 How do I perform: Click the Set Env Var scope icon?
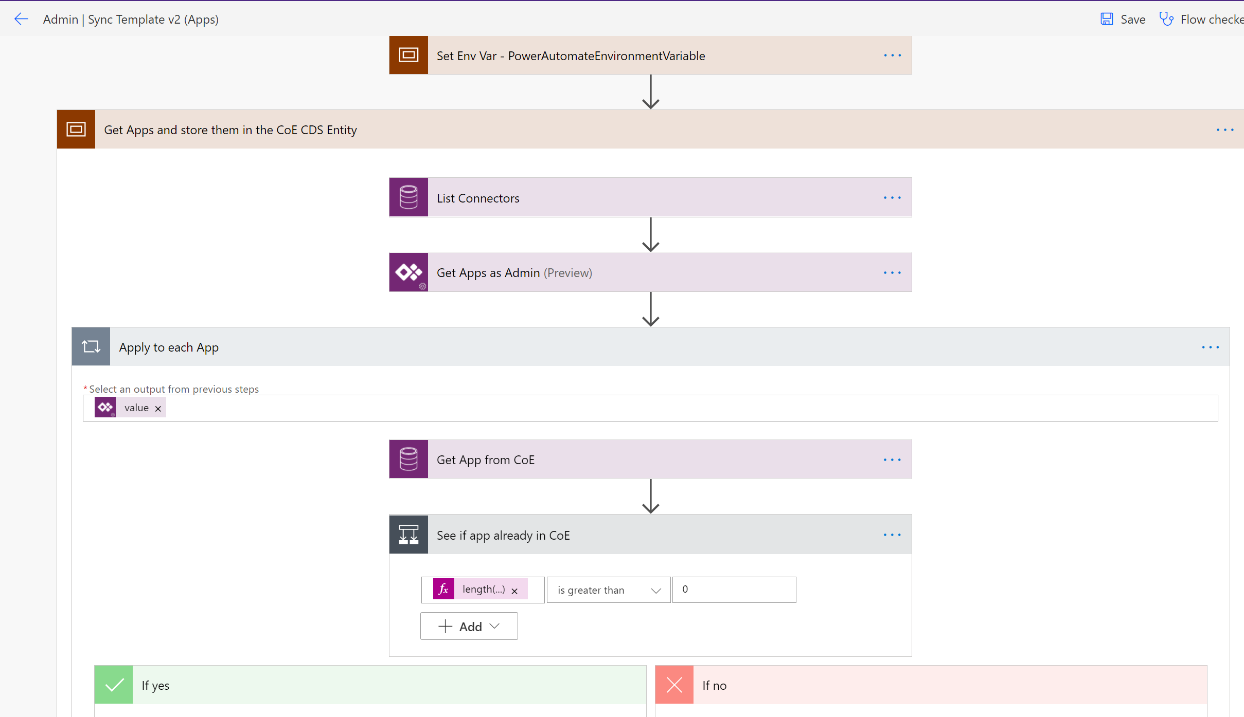[x=408, y=55]
